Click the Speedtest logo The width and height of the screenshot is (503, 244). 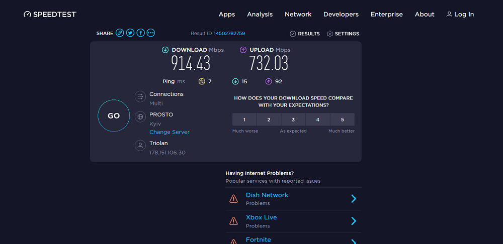tap(50, 15)
